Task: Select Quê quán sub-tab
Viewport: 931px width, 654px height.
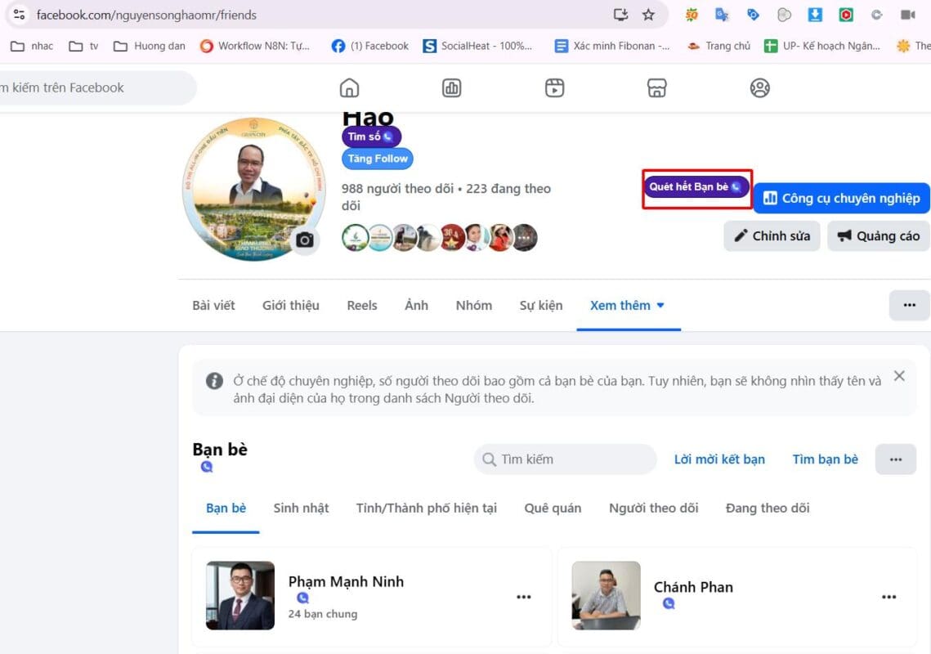Action: click(x=553, y=508)
